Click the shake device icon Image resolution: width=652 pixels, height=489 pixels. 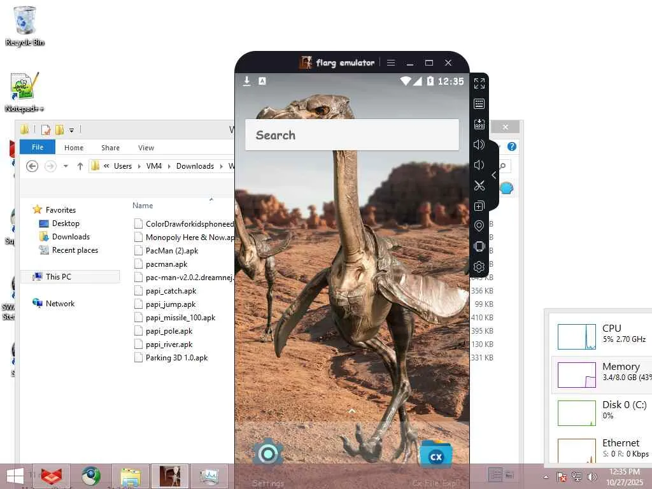(x=479, y=246)
